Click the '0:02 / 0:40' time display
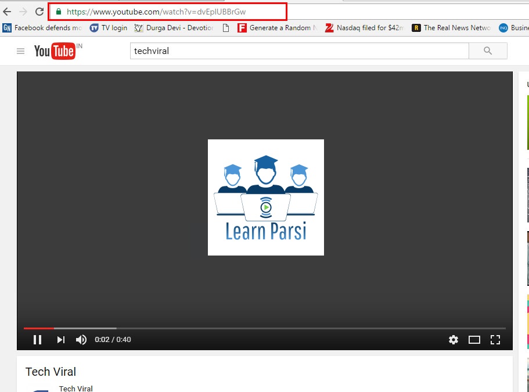This screenshot has width=529, height=392. [113, 339]
